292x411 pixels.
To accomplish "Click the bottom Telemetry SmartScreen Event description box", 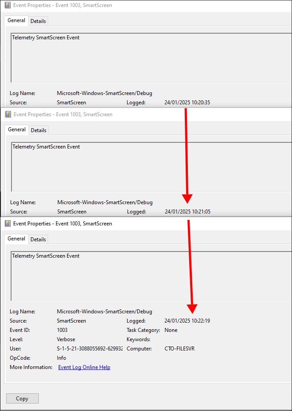I will click(151, 276).
